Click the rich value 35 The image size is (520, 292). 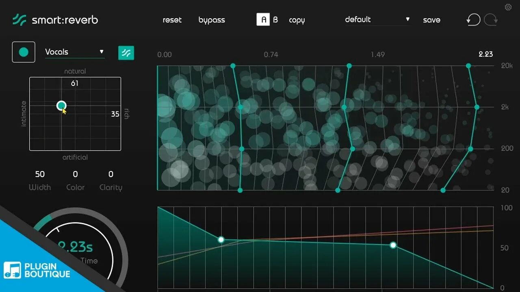(x=115, y=114)
